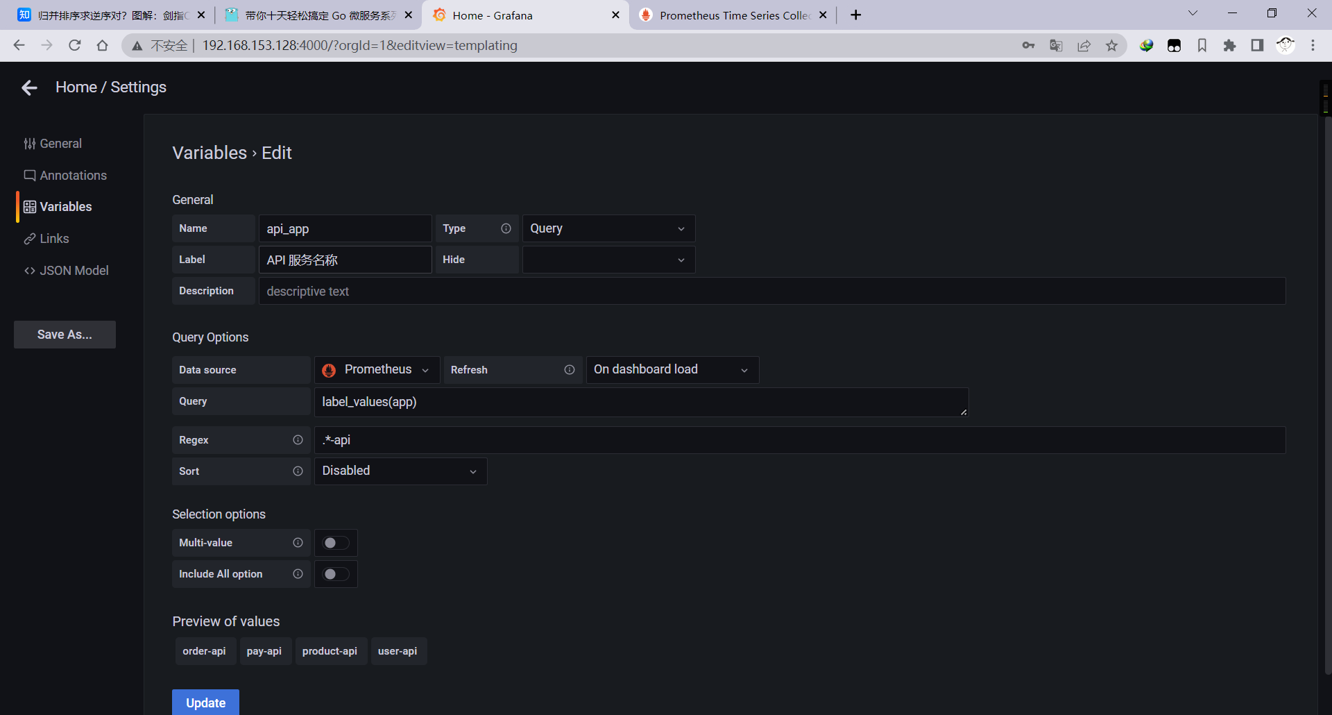The width and height of the screenshot is (1332, 715).
Task: Open the Refresh dropdown On dashboard load
Action: pos(672,370)
